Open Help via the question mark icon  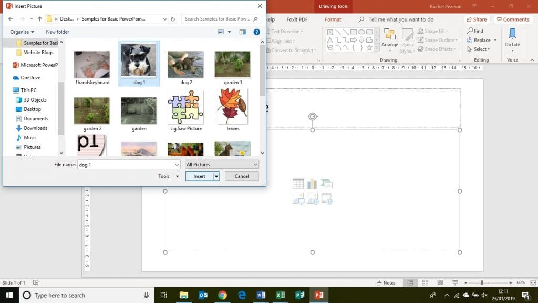click(256, 32)
